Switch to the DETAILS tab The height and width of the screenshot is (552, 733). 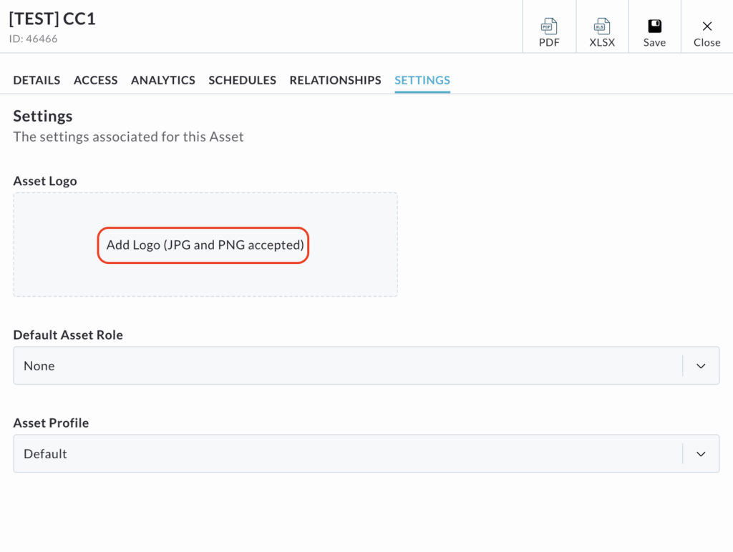pos(37,80)
